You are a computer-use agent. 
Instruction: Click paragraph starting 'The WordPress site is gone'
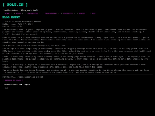[75, 32]
